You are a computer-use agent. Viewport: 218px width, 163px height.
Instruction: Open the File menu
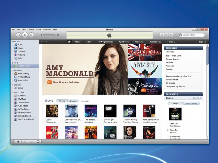point(13,30)
